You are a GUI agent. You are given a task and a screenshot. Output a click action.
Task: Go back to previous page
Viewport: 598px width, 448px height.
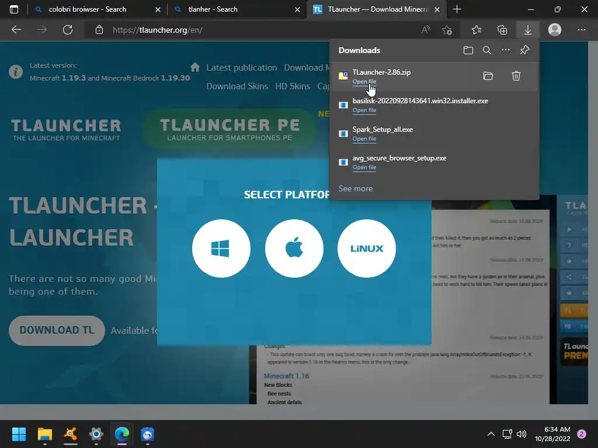tap(16, 30)
